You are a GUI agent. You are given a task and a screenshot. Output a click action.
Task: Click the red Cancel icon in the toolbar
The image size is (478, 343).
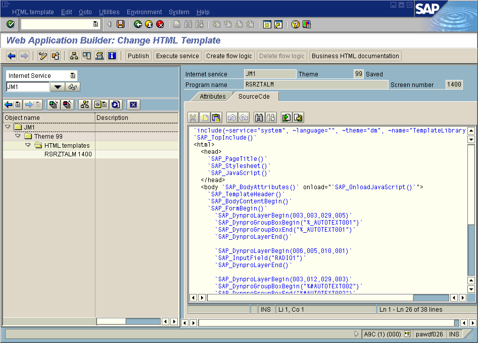tap(160, 24)
